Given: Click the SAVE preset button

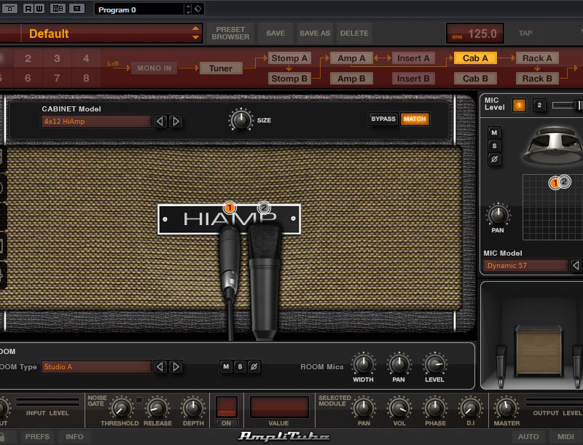Looking at the screenshot, I should coord(275,34).
